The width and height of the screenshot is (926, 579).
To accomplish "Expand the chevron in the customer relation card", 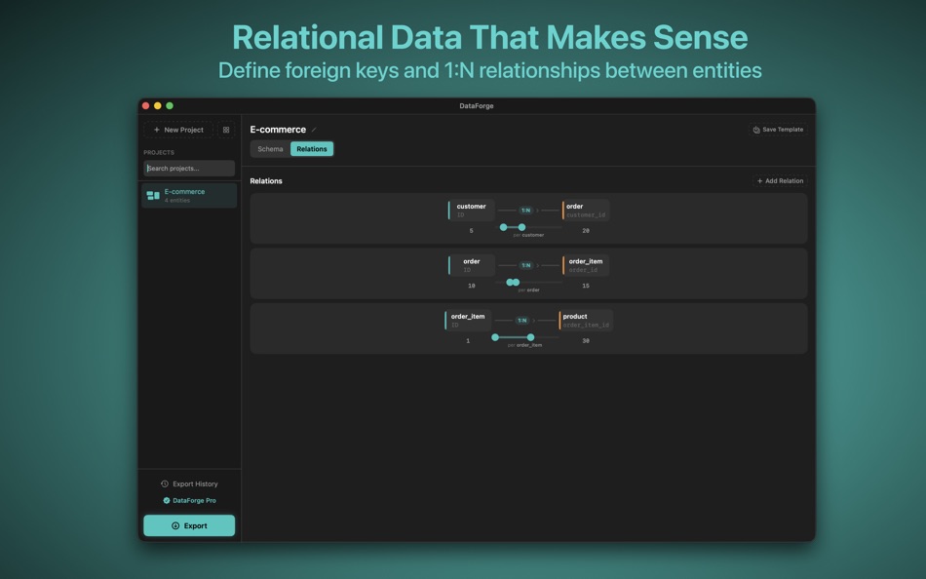I will (538, 210).
